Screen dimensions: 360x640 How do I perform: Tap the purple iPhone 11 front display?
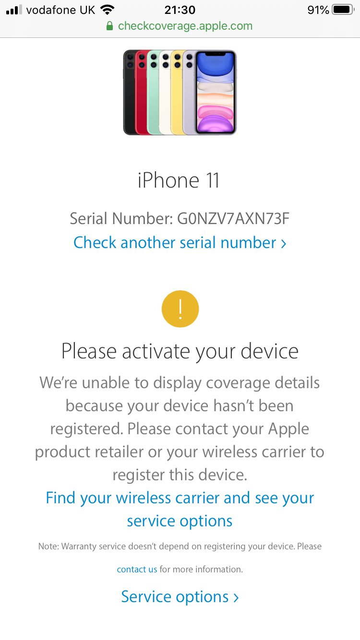(216, 92)
